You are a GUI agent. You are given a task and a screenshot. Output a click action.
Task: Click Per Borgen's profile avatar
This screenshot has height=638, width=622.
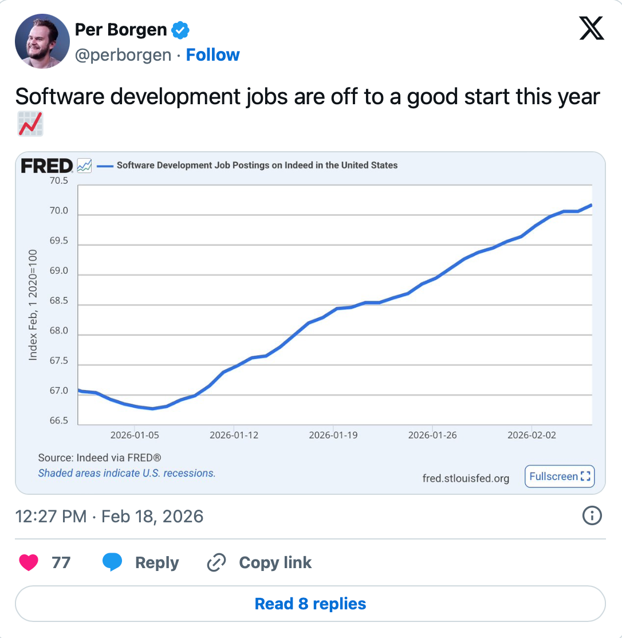(x=42, y=41)
